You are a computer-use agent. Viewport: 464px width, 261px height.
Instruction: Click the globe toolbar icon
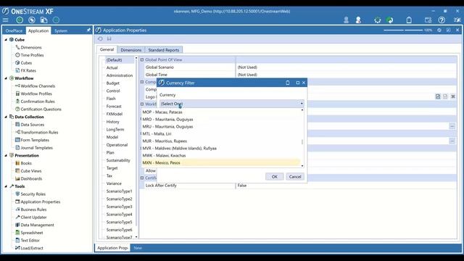tap(32, 20)
